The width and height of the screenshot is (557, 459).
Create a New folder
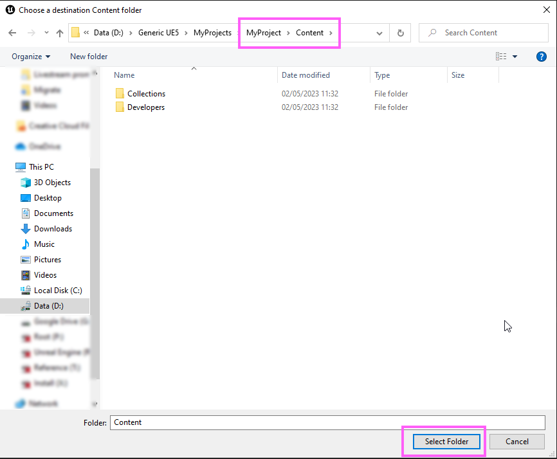[89, 57]
